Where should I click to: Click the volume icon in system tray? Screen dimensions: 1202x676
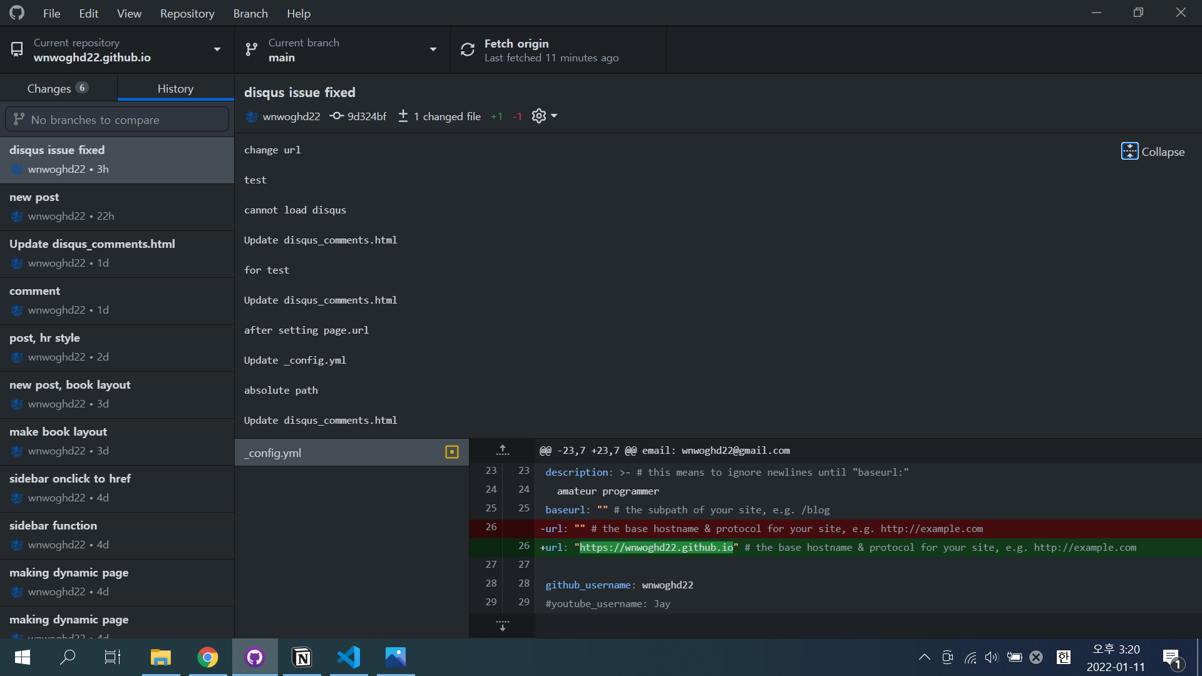(x=992, y=657)
